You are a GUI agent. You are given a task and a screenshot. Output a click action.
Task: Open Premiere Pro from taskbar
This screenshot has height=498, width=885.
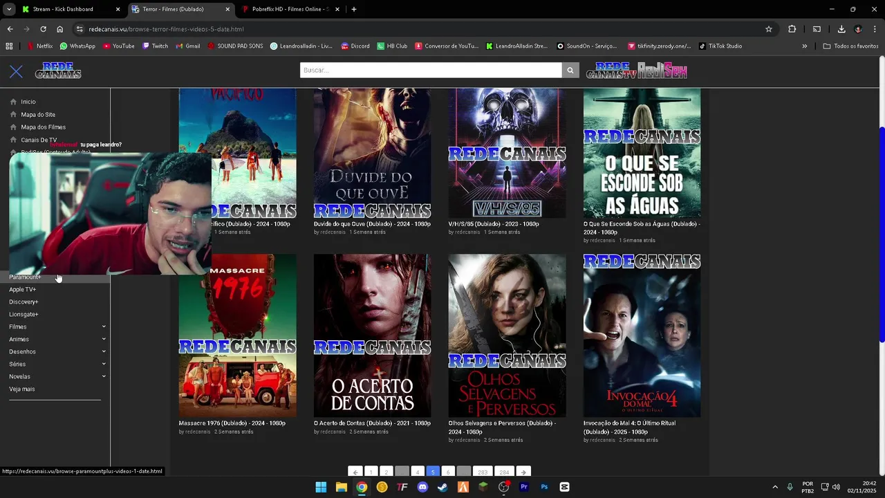pyautogui.click(x=524, y=487)
